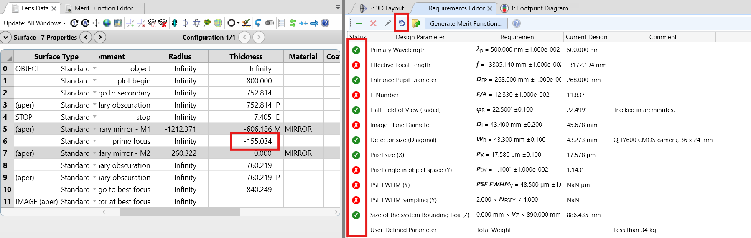The width and height of the screenshot is (751, 238).
Task: Open help in the Lens Data toolbar
Action: tap(325, 23)
